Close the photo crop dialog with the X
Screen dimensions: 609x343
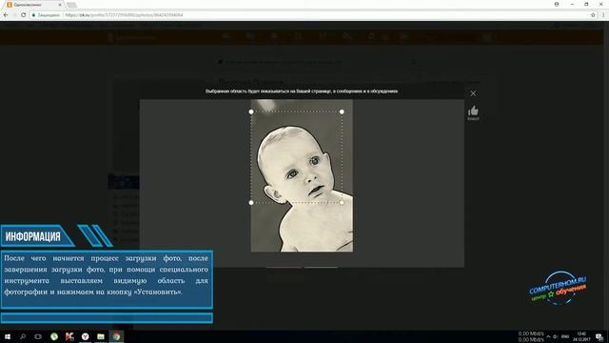coord(473,93)
